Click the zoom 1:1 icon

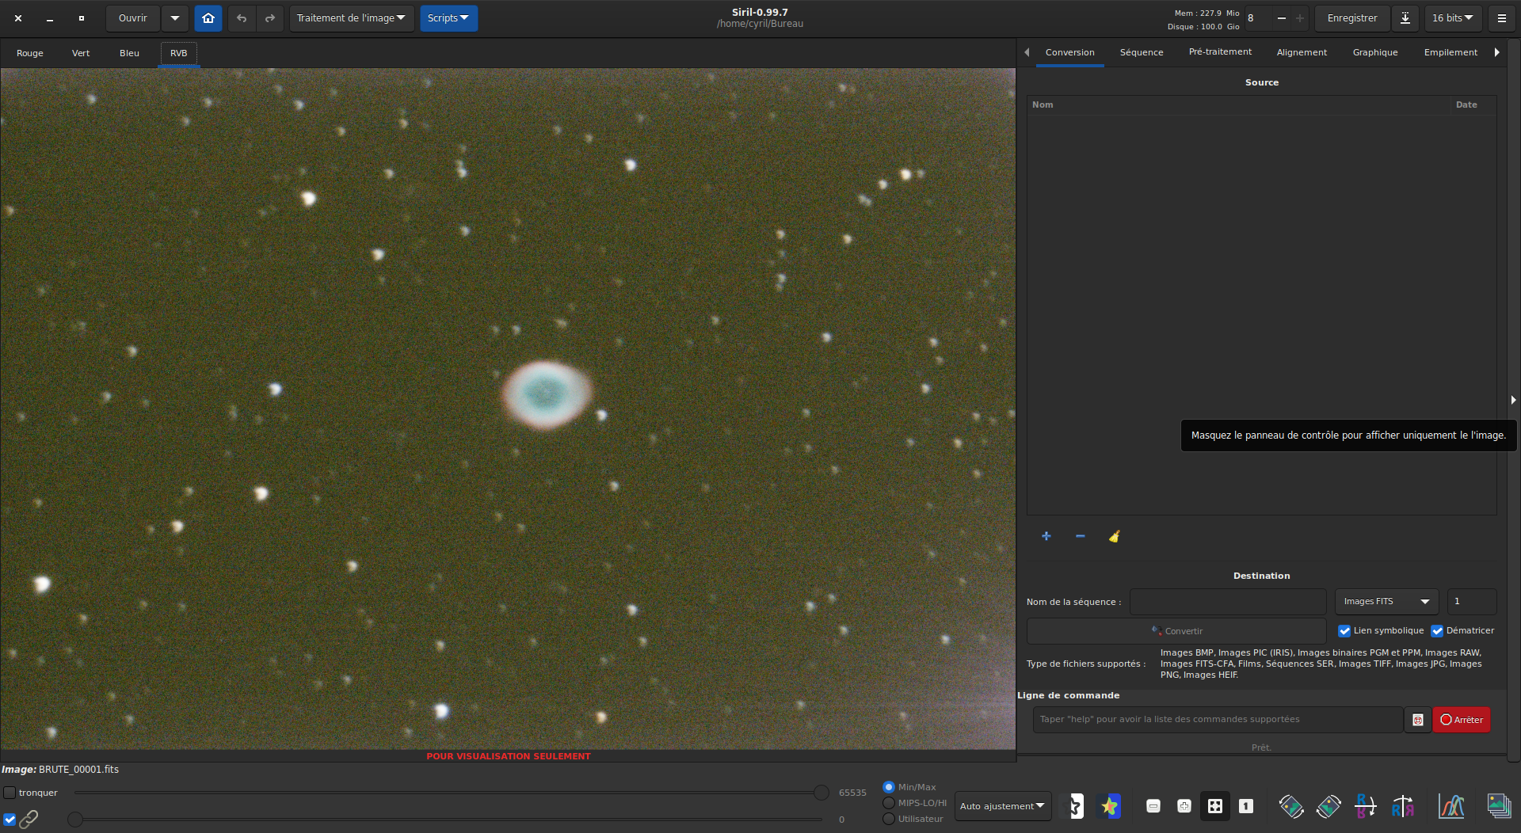1246,806
